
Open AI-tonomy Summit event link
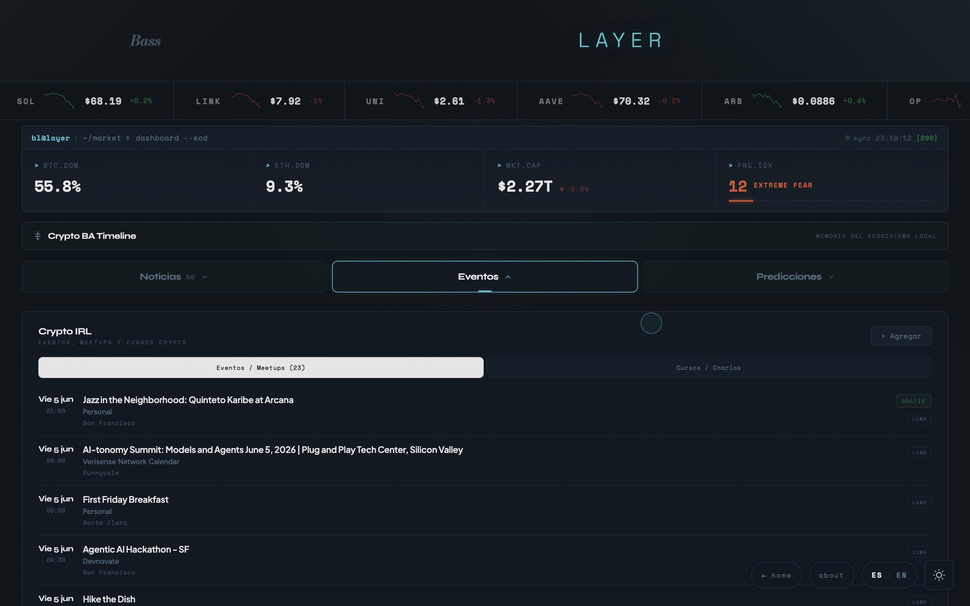[273, 450]
